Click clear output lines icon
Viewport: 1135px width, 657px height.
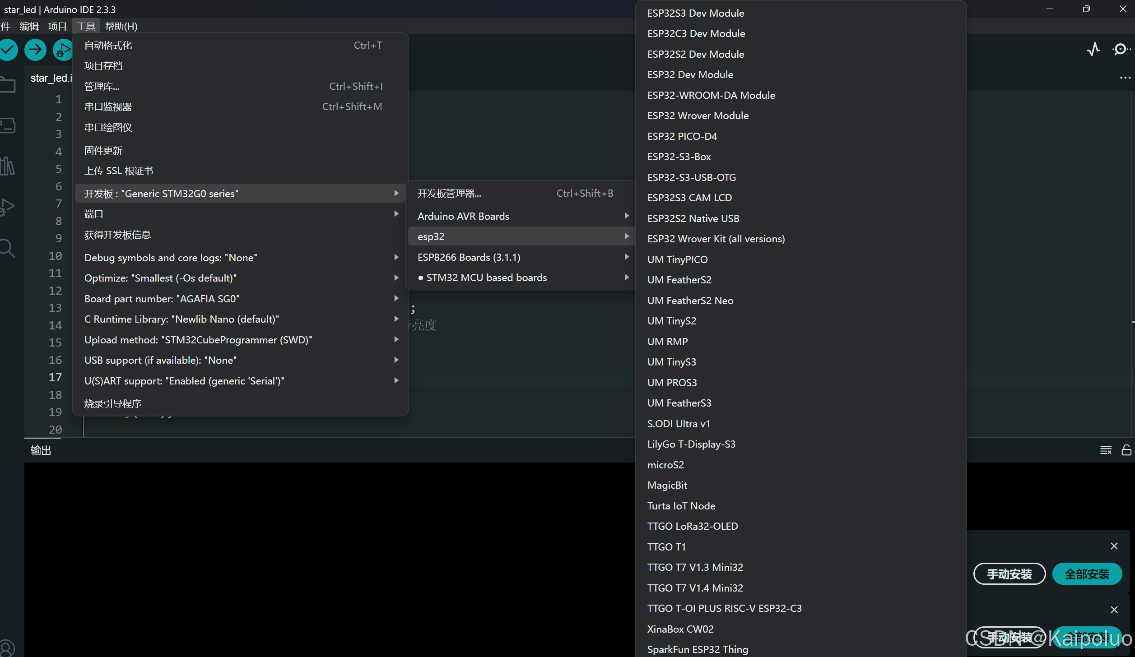pyautogui.click(x=1106, y=450)
